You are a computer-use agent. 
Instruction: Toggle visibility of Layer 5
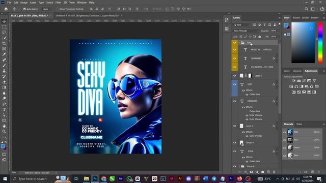click(x=234, y=76)
